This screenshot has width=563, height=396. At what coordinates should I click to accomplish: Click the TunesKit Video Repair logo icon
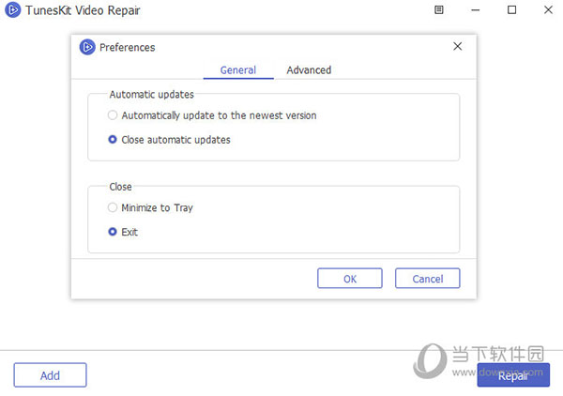12,10
